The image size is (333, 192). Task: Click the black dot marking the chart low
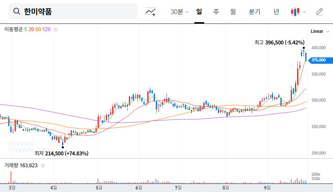coord(62,147)
